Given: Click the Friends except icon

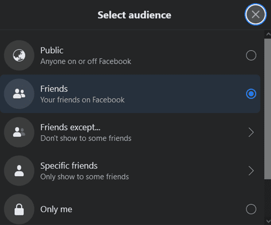Looking at the screenshot, I should click(x=19, y=132).
